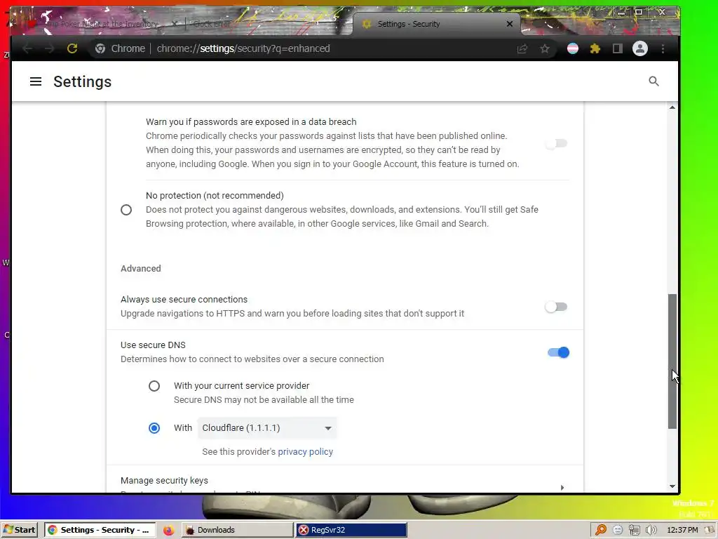718x539 pixels.
Task: Go forward using the forward arrow
Action: [50, 48]
